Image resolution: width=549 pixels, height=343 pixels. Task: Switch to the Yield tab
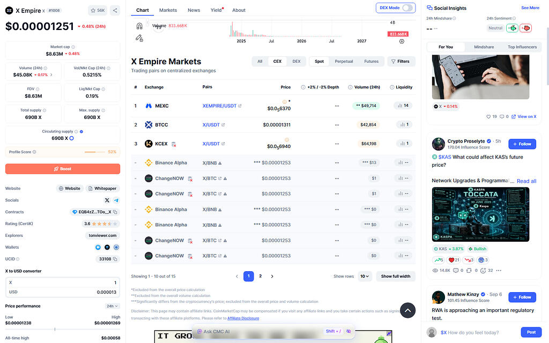(217, 10)
